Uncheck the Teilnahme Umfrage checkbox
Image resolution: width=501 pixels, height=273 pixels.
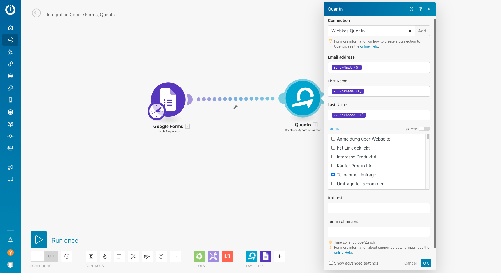(333, 175)
